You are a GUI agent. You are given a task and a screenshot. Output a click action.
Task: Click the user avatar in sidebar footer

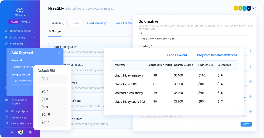(x=20, y=132)
